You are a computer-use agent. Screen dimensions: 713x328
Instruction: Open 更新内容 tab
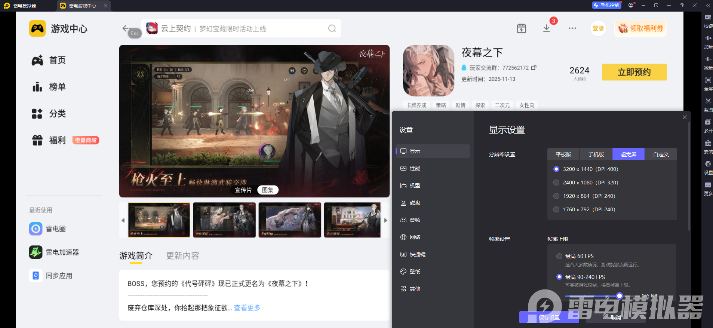point(182,256)
